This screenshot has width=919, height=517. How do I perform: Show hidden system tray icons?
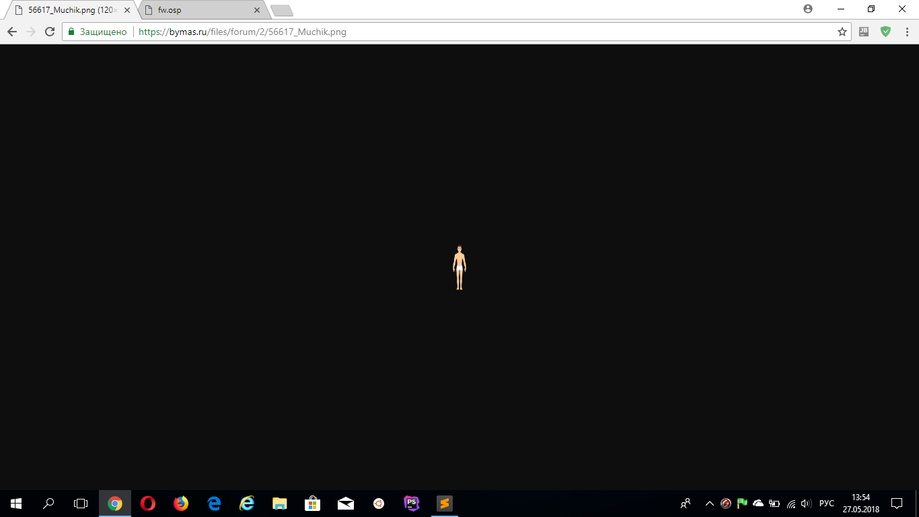pyautogui.click(x=709, y=503)
